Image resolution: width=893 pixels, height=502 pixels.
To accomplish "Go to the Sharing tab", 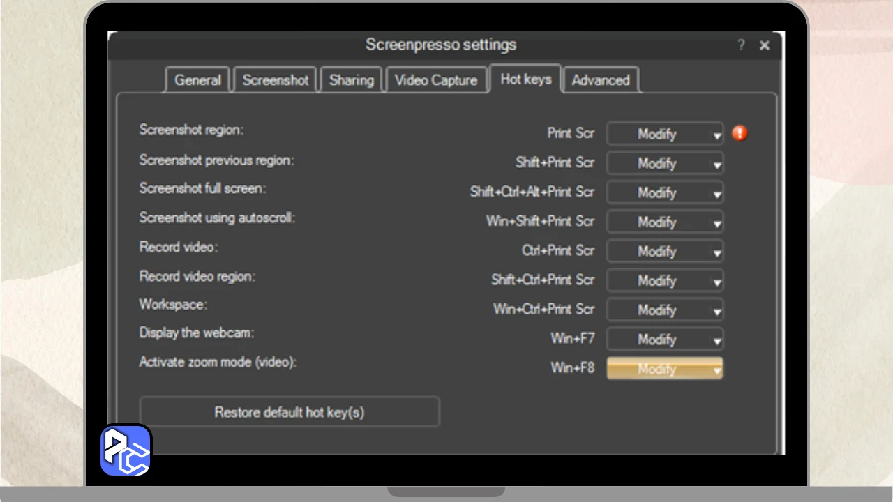I will coord(352,80).
